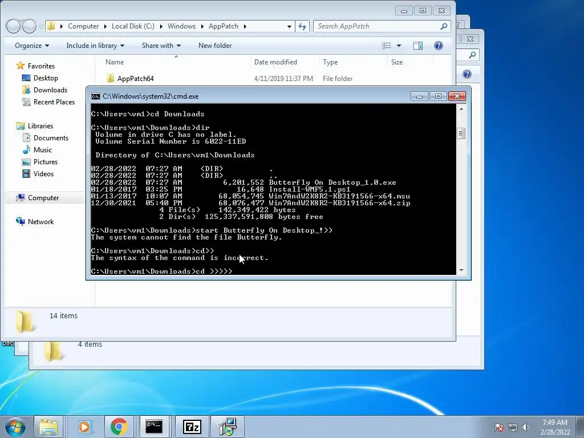Open 7-Zip from the taskbar
This screenshot has width=584, height=438.
(192, 427)
